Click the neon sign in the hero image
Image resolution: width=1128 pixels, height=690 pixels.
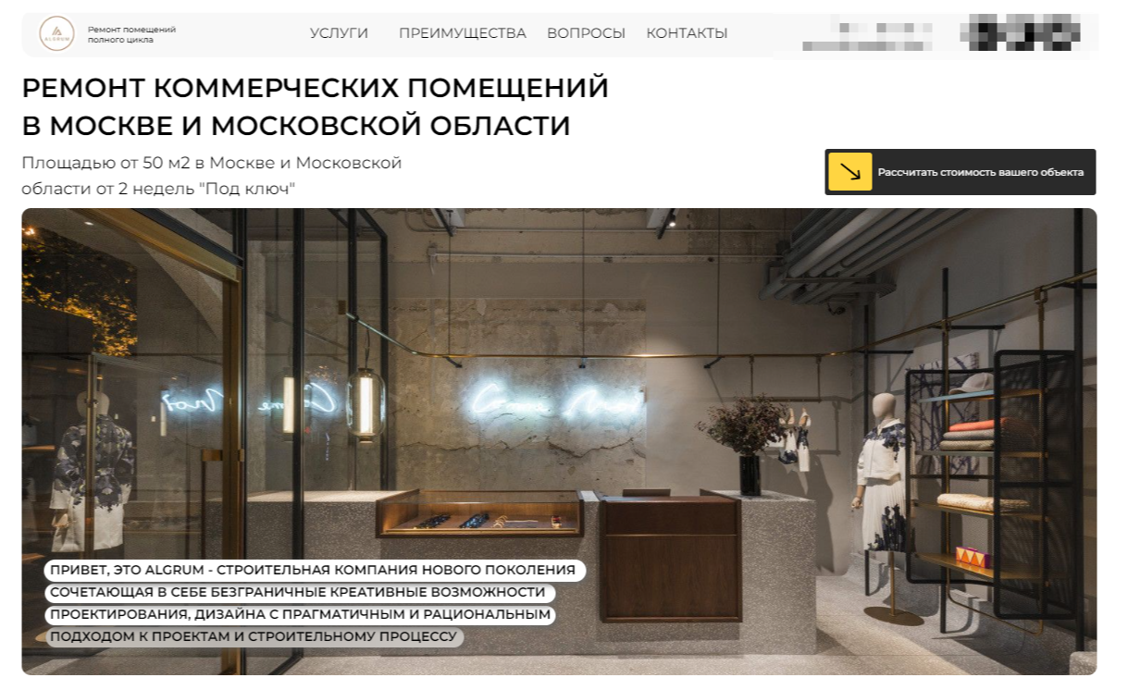[x=553, y=400]
